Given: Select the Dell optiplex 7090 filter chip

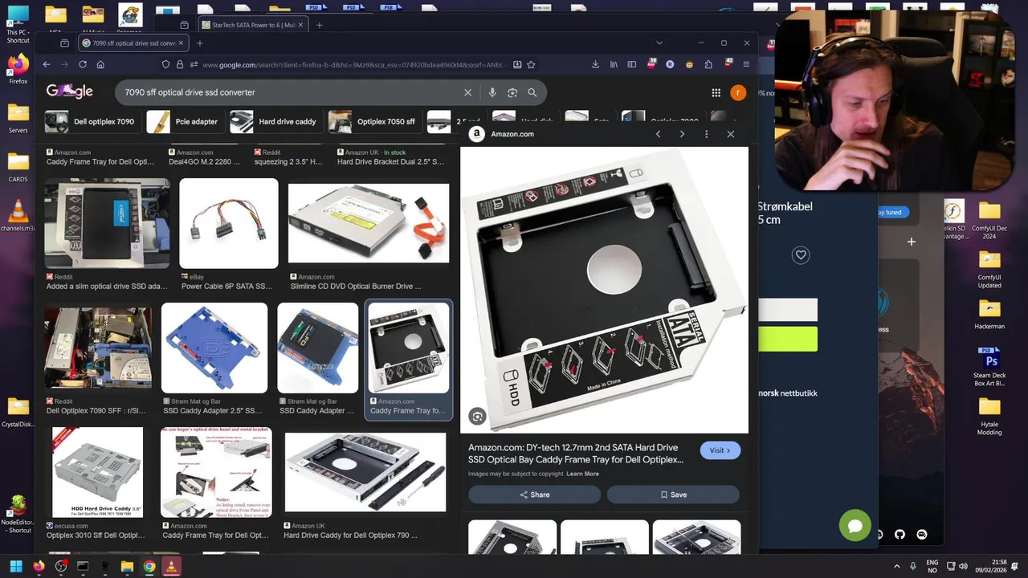Looking at the screenshot, I should (x=92, y=121).
